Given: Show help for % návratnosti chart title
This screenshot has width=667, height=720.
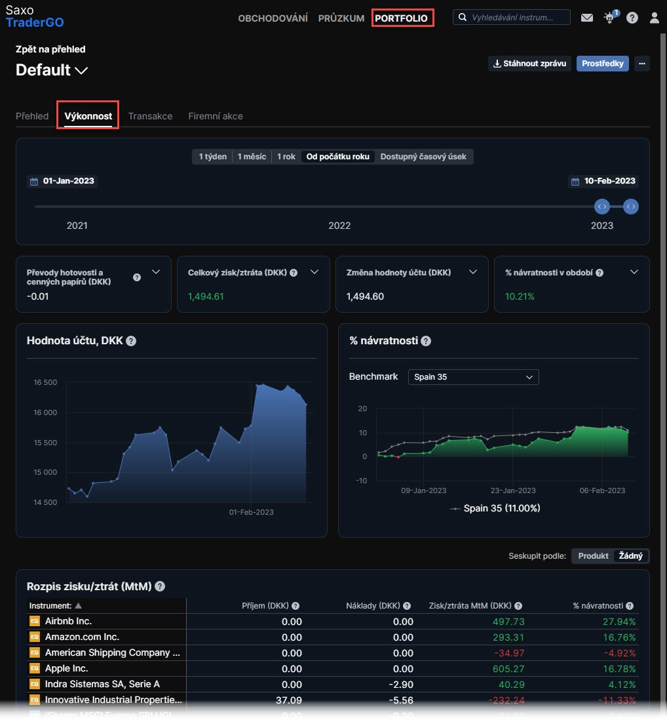Looking at the screenshot, I should (x=426, y=341).
